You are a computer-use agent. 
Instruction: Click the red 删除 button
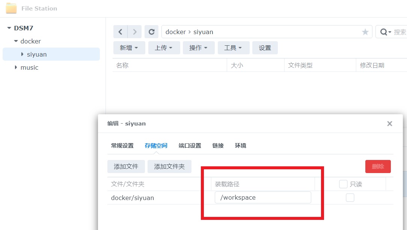[378, 167]
